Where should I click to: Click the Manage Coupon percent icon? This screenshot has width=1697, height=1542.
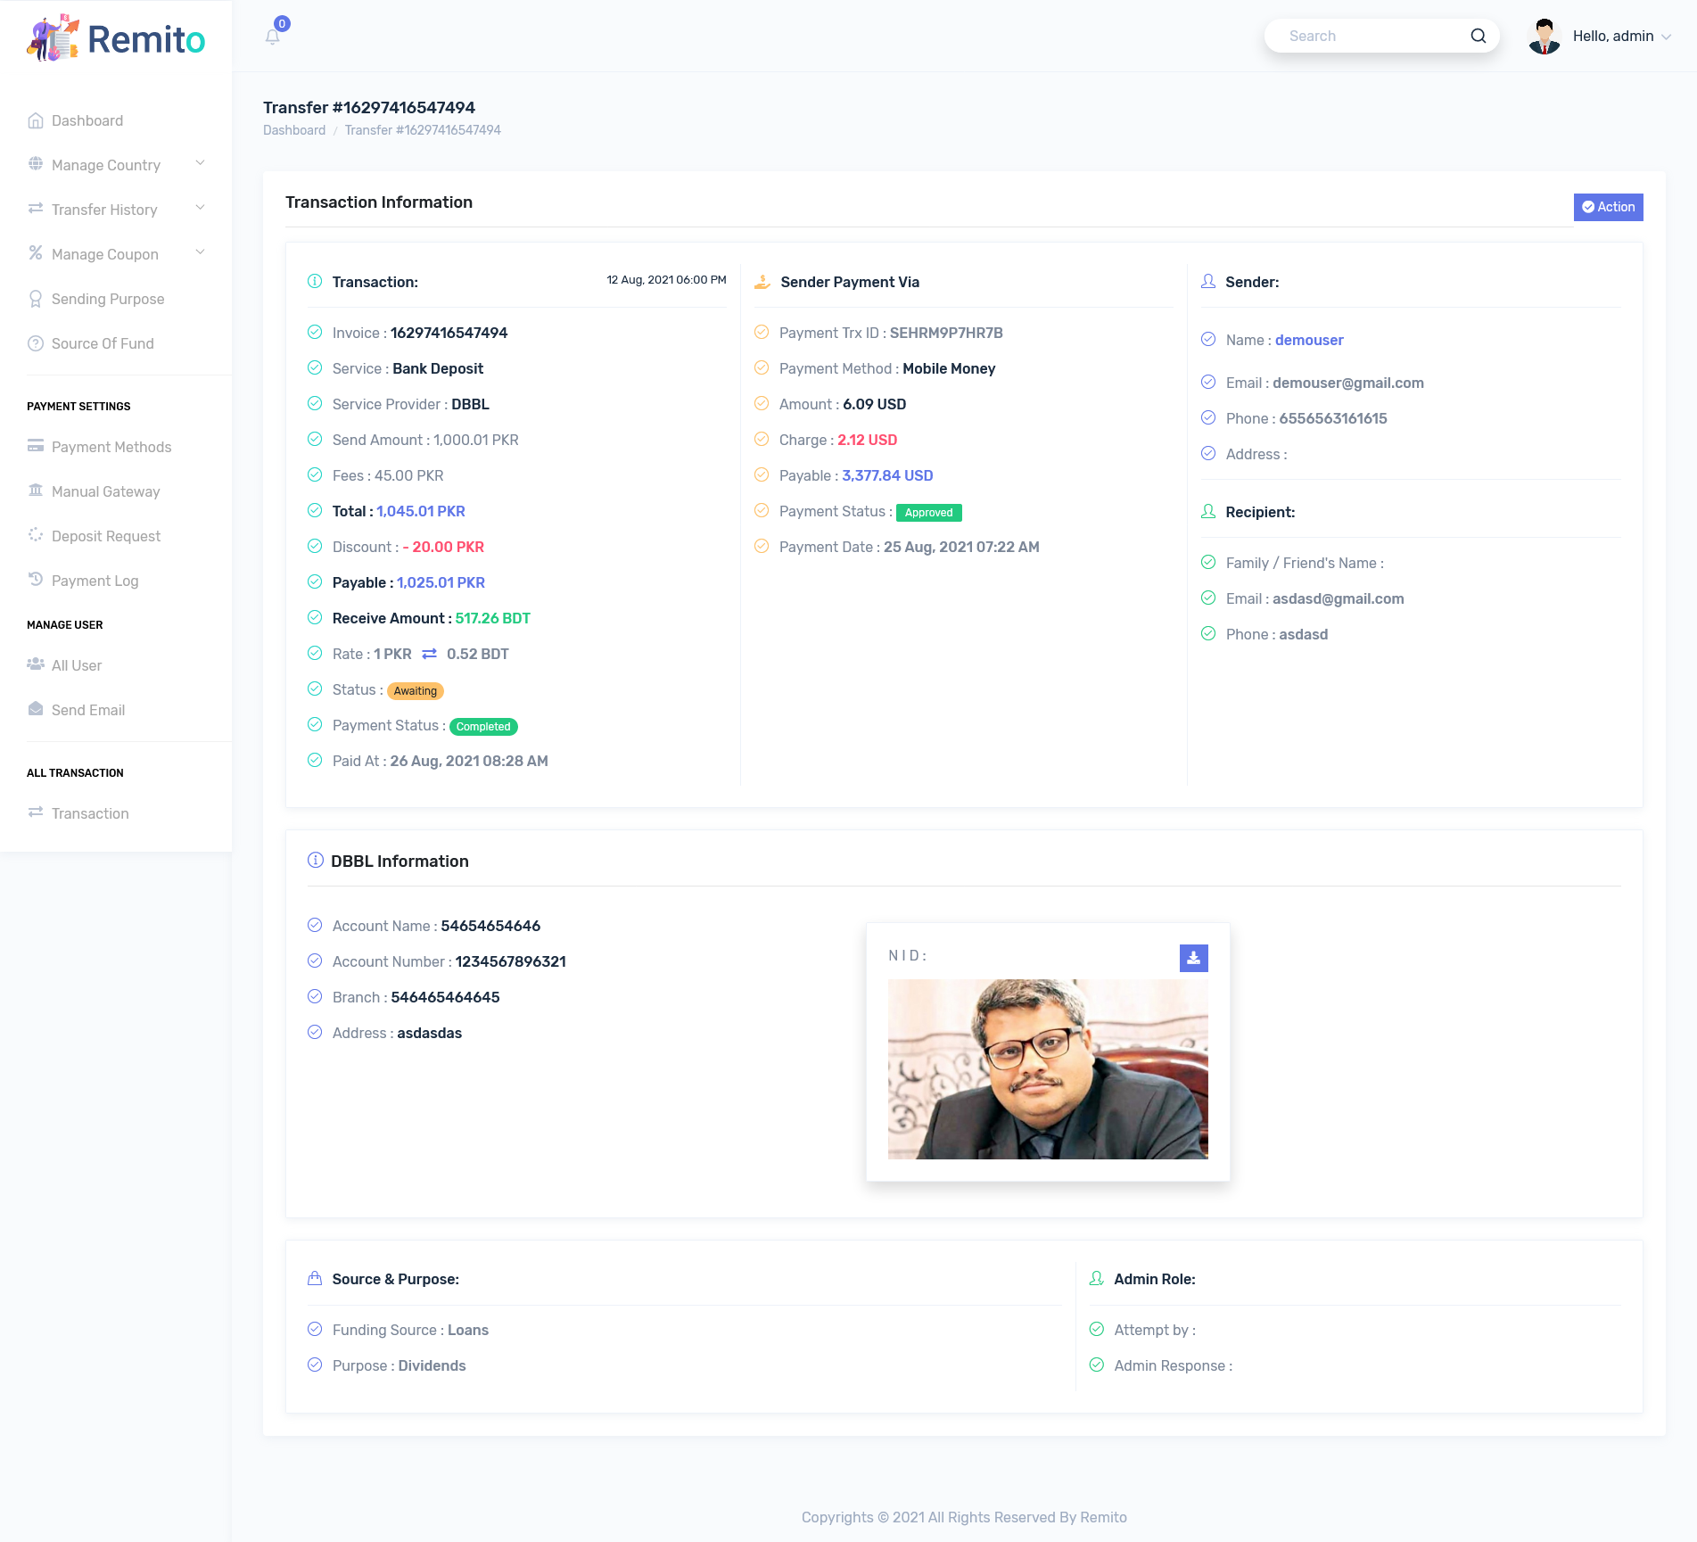click(36, 253)
